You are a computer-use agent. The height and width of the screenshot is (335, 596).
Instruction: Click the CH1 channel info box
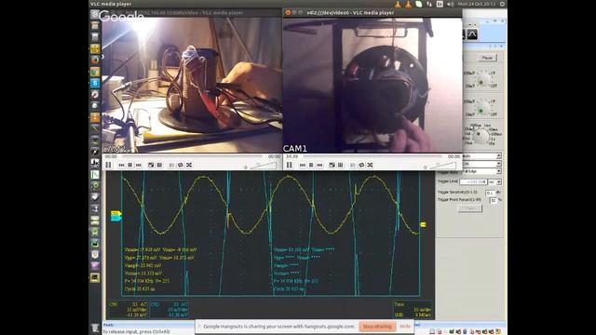129,310
